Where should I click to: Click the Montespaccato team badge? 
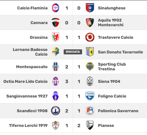[56, 67]
